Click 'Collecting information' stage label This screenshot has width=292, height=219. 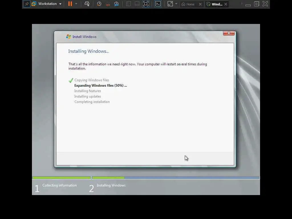tap(60, 185)
